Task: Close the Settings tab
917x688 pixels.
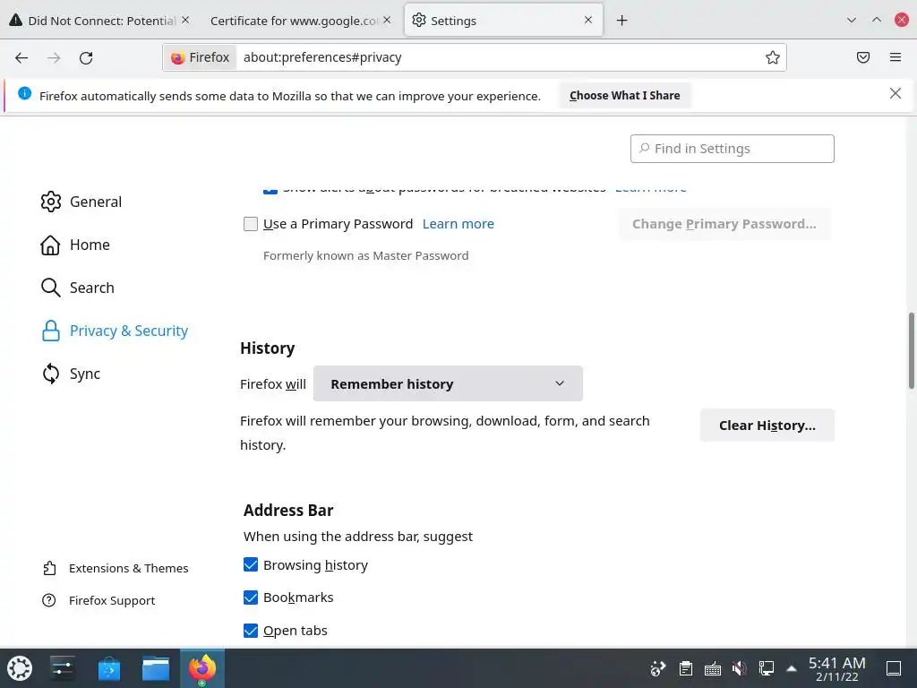Action: point(588,20)
